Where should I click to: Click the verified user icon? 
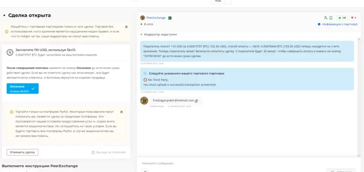(x=326, y=18)
